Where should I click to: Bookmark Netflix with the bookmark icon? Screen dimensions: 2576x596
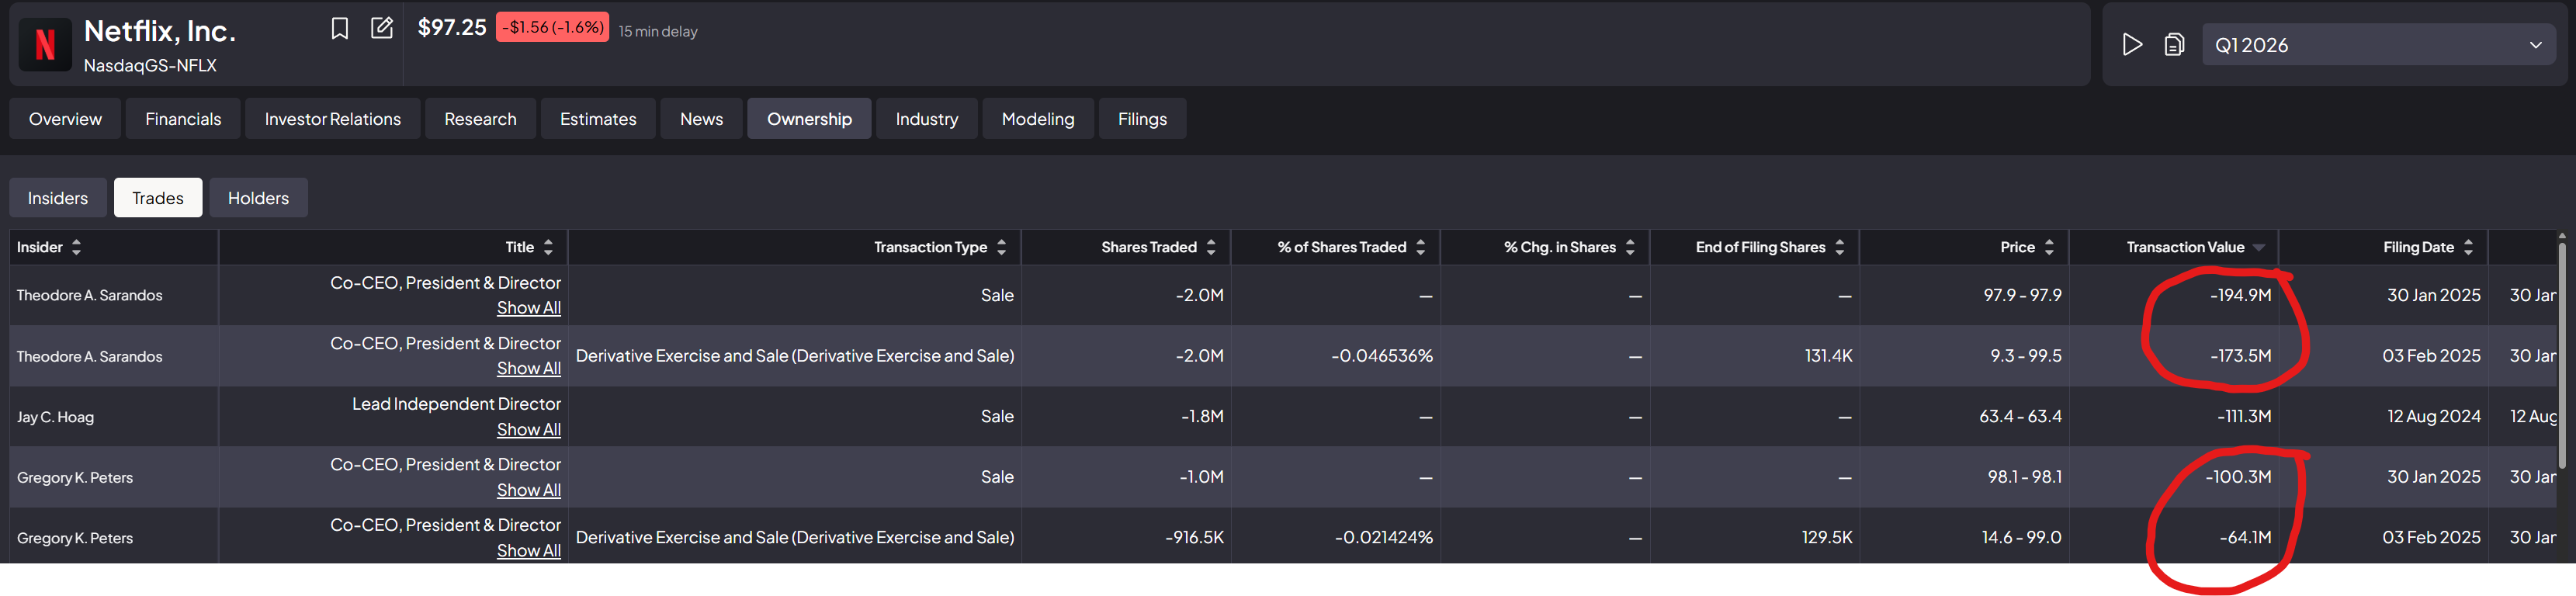pyautogui.click(x=340, y=28)
